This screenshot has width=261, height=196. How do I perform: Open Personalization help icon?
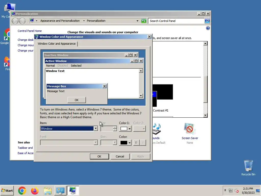coord(208,28)
